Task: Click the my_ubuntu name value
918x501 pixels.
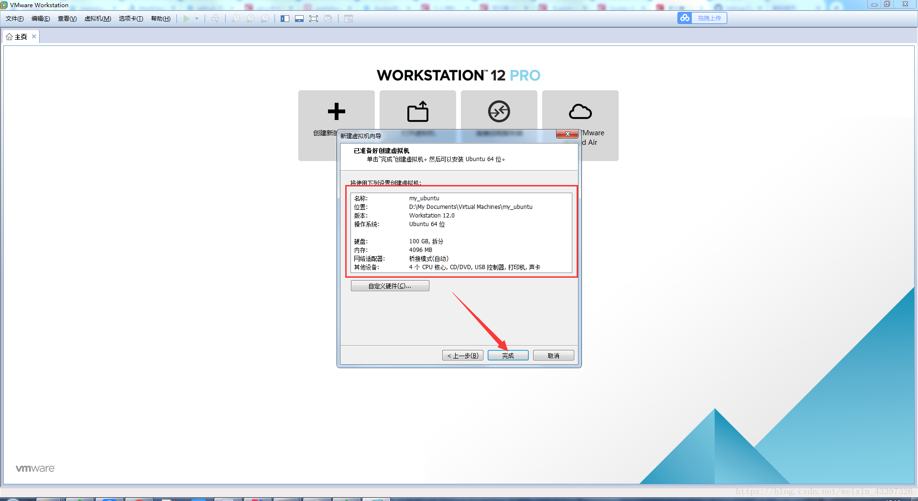Action: [424, 198]
